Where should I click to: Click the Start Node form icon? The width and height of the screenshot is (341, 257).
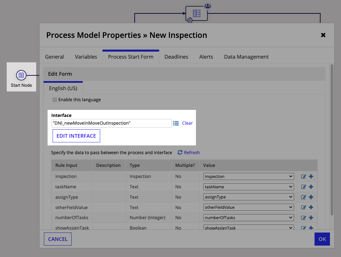click(x=21, y=75)
